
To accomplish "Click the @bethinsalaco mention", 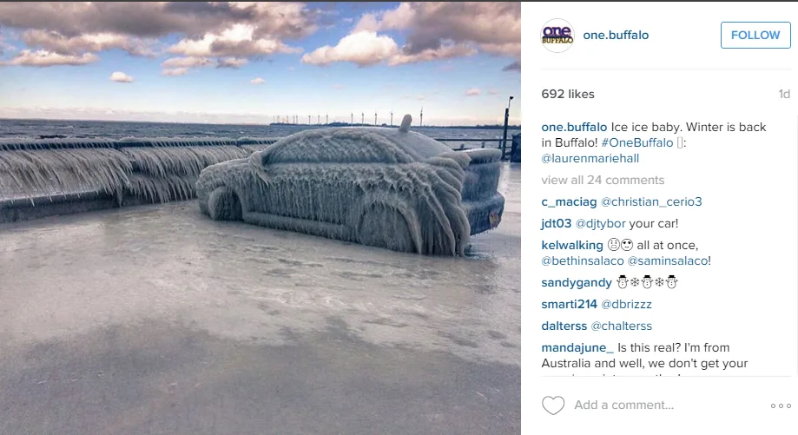I will click(x=583, y=261).
